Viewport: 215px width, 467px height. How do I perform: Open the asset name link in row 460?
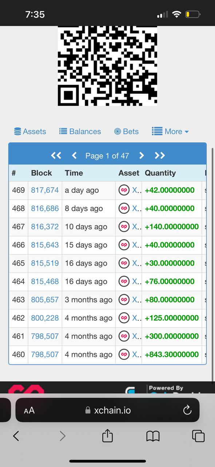click(136, 354)
